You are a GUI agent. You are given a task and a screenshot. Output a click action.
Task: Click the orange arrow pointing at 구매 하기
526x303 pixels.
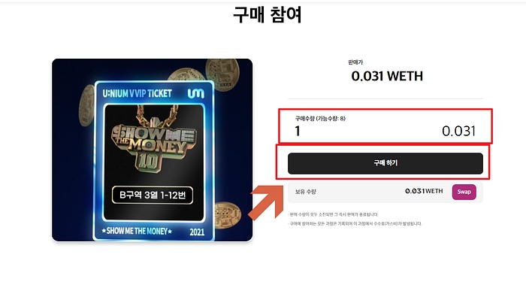pos(266,202)
